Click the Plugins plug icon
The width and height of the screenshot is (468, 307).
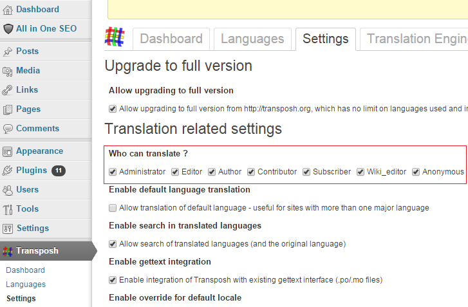pyautogui.click(x=8, y=171)
